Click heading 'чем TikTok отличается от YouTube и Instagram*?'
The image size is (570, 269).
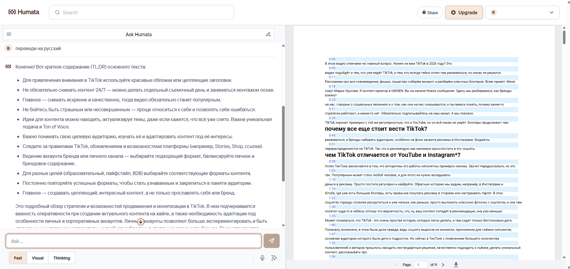pyautogui.click(x=393, y=155)
